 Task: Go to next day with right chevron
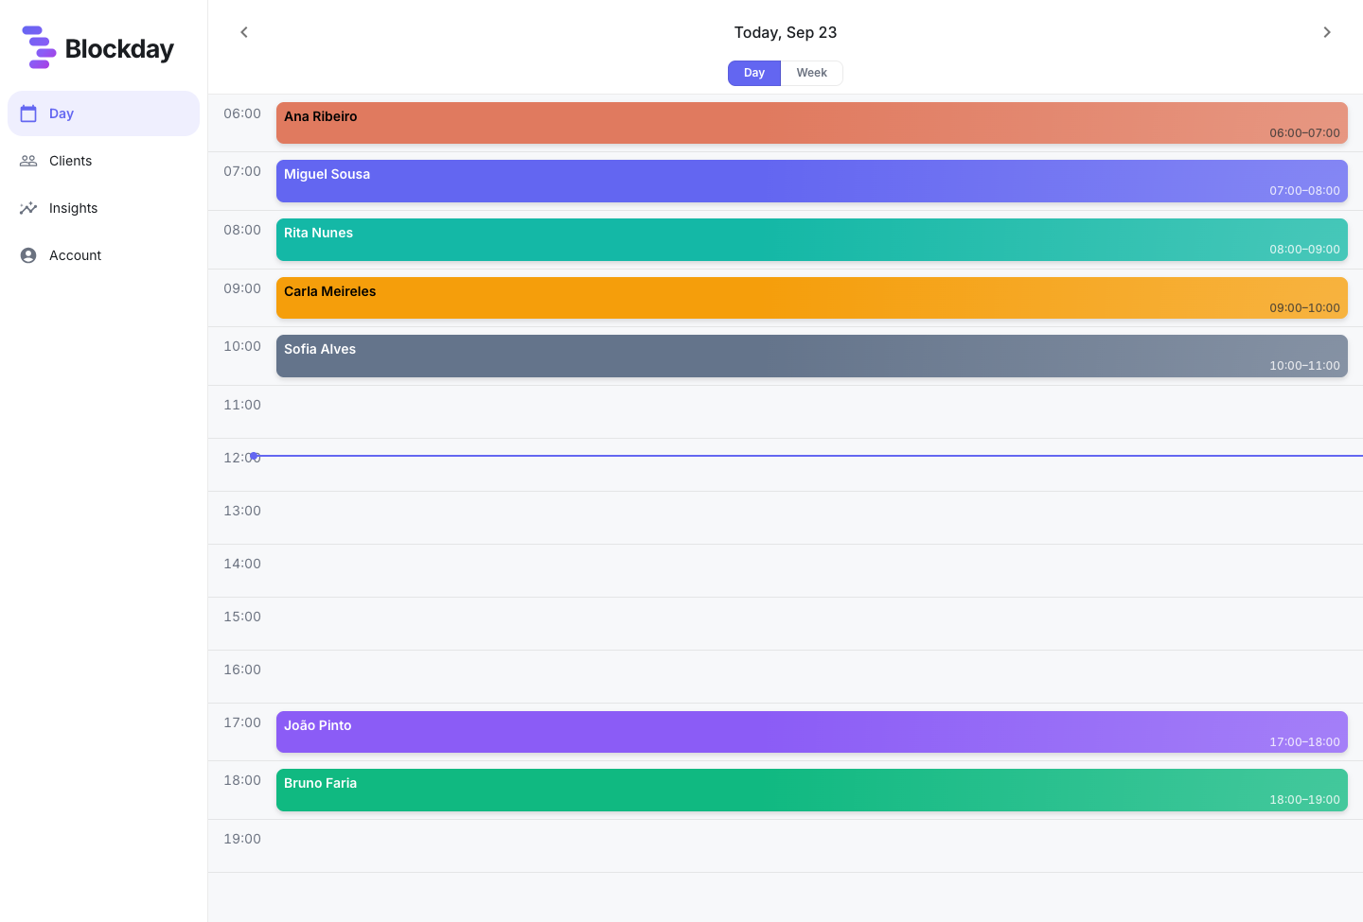(1327, 32)
